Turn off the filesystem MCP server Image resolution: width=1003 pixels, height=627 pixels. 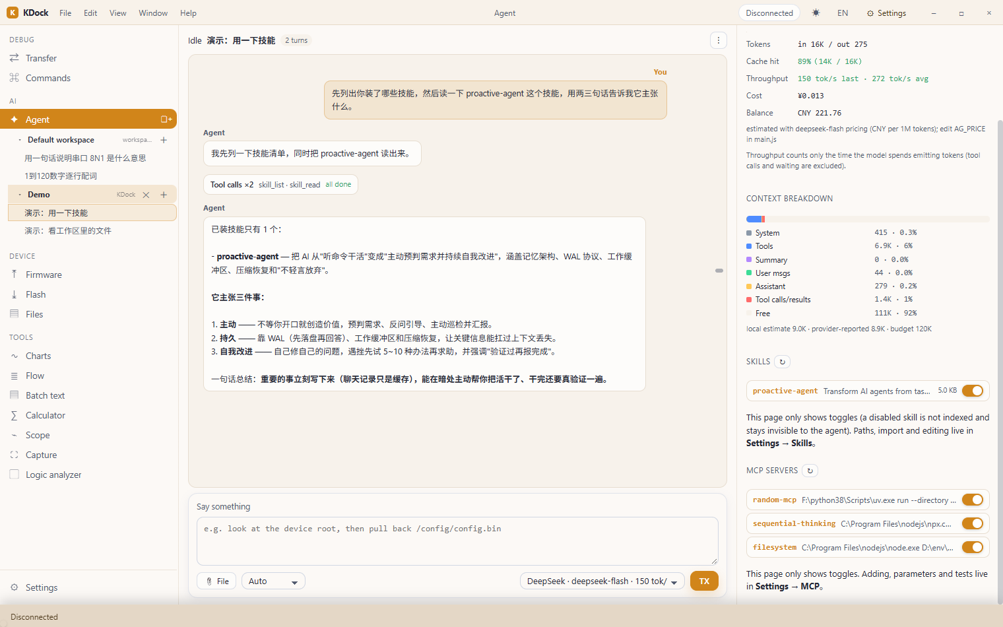pyautogui.click(x=973, y=547)
